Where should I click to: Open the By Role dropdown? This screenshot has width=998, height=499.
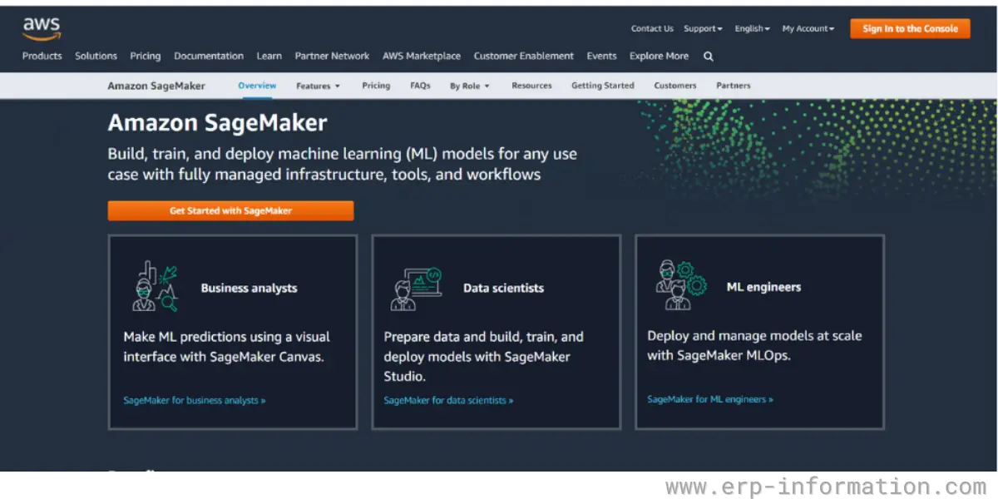point(469,86)
